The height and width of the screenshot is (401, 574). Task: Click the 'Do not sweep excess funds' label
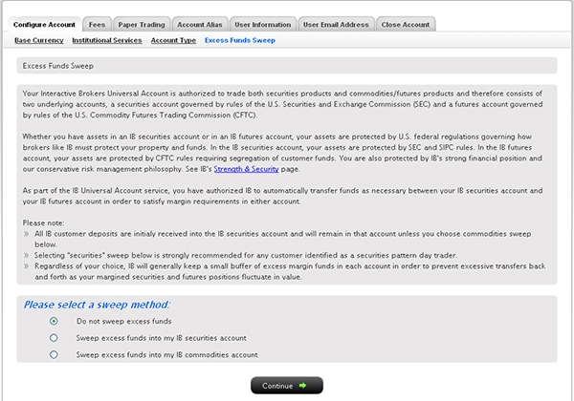pyautogui.click(x=123, y=321)
